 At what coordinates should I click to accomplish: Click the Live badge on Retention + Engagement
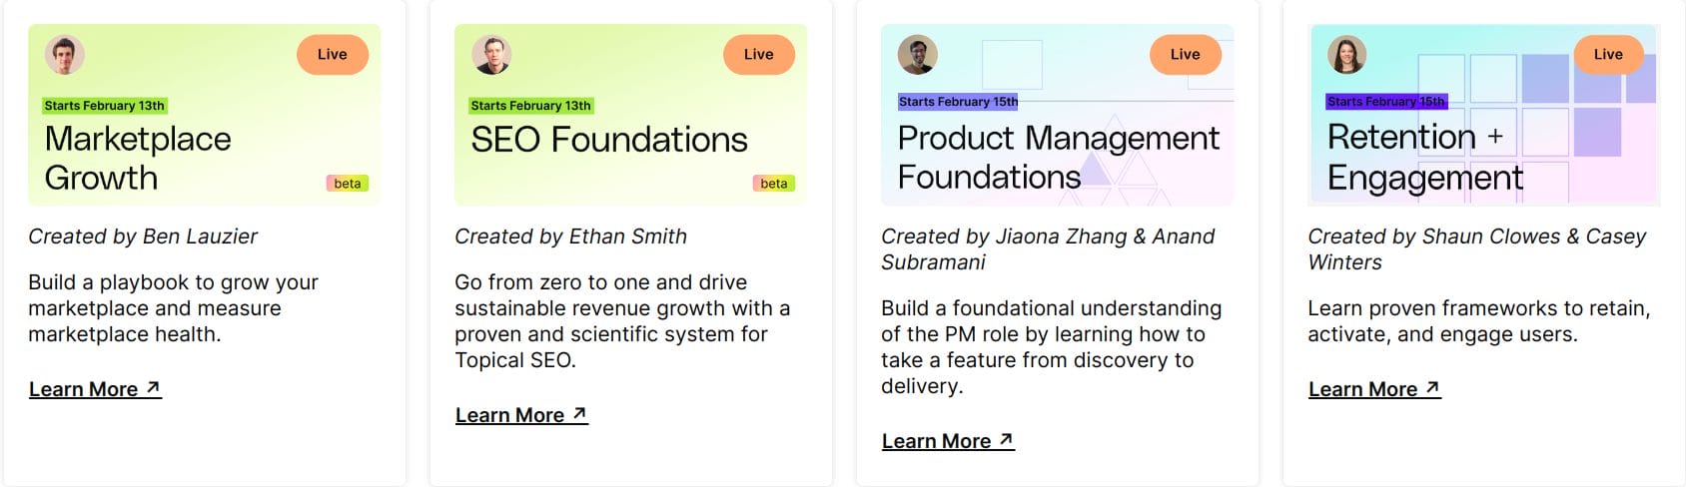(x=1608, y=55)
